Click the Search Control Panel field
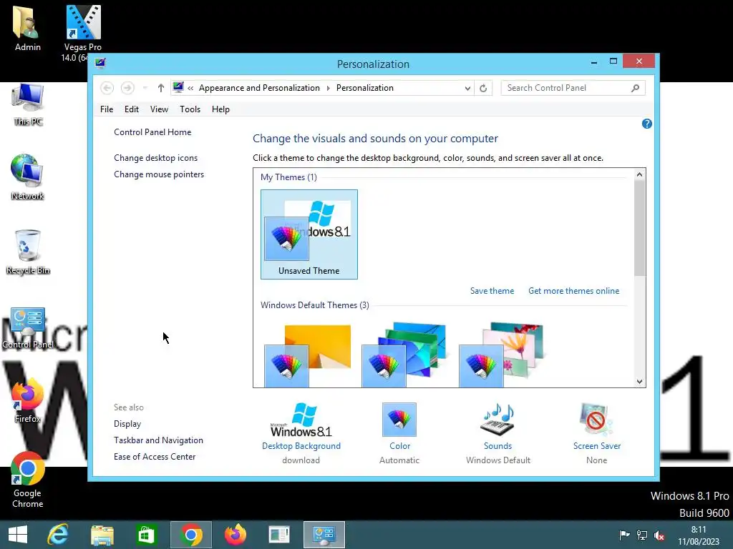The image size is (733, 549). (568, 88)
